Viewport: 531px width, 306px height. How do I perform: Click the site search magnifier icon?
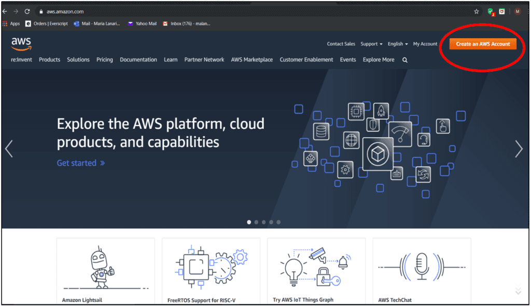tap(404, 60)
